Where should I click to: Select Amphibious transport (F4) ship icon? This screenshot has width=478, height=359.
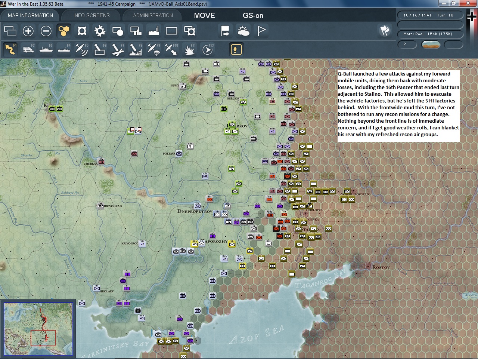point(64,49)
